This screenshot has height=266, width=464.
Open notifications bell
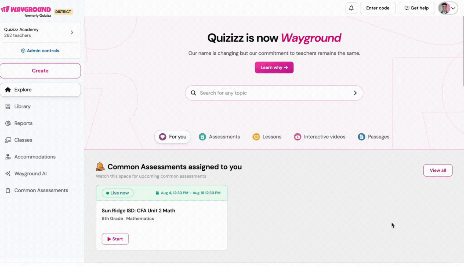click(351, 8)
